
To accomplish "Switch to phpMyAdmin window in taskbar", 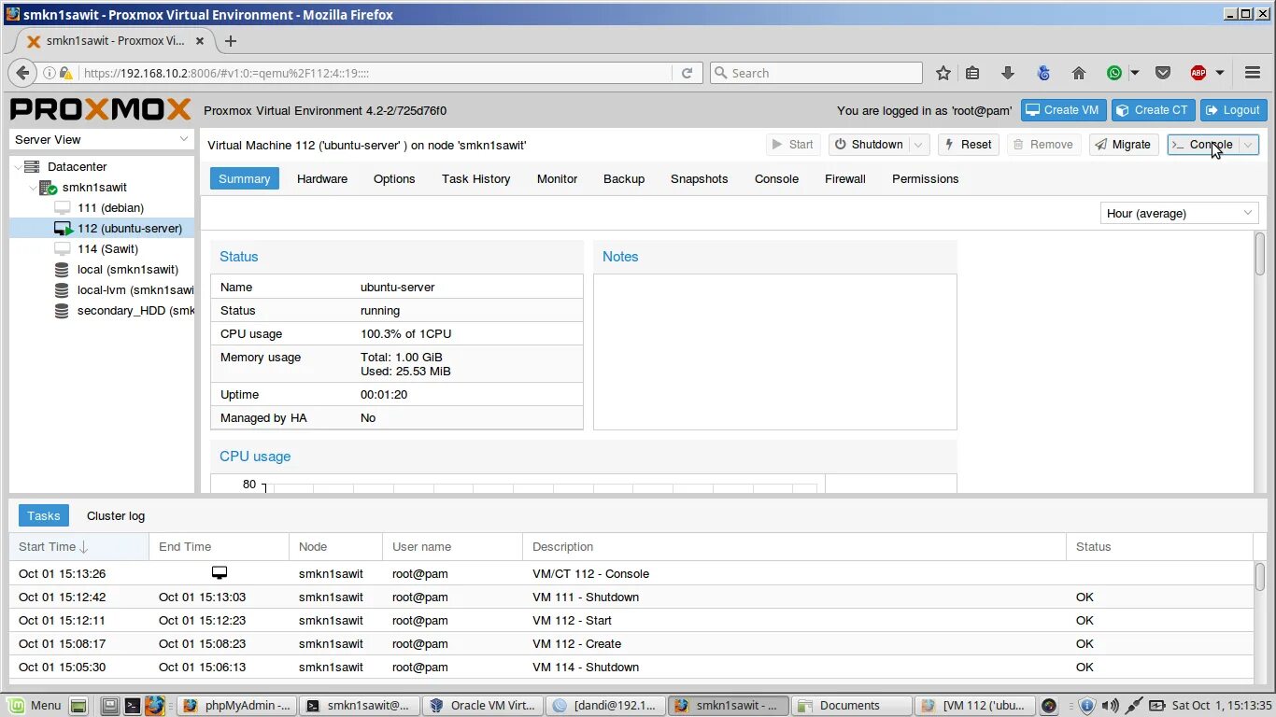I will point(237,706).
